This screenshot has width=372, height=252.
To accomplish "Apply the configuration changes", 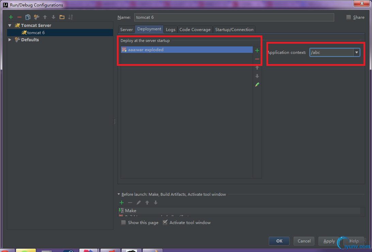I will [329, 241].
